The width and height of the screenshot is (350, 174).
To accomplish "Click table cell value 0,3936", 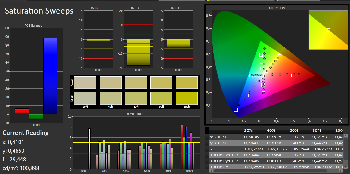I will point(274,143).
